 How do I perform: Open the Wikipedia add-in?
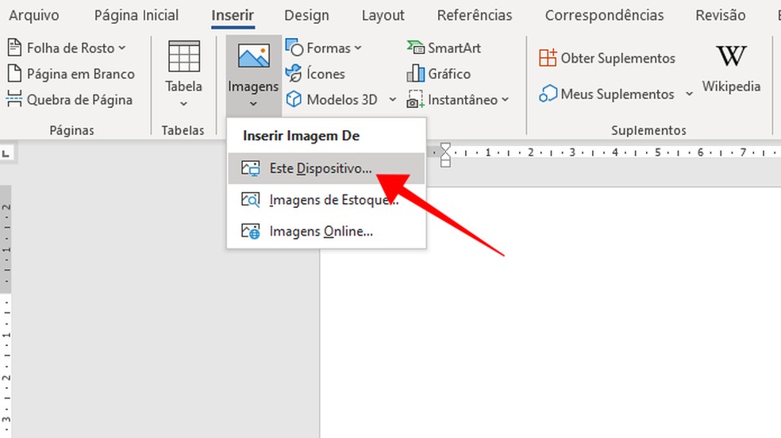pos(731,68)
